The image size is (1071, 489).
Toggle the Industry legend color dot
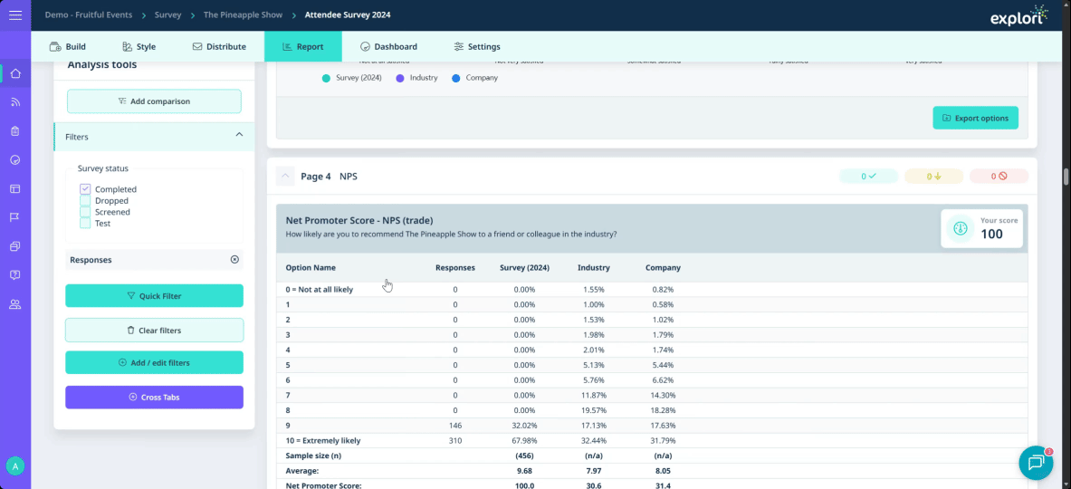(400, 78)
